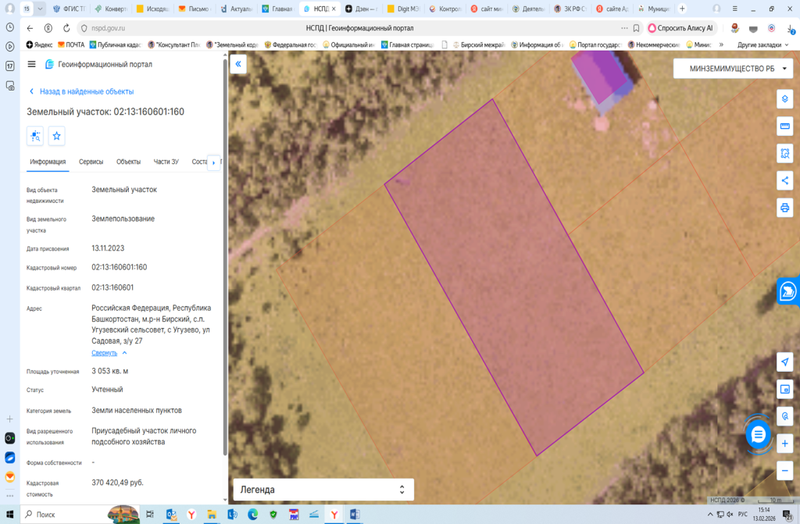This screenshot has width=800, height=524.
Task: Switch to the Сервисы tab
Action: [x=91, y=162]
